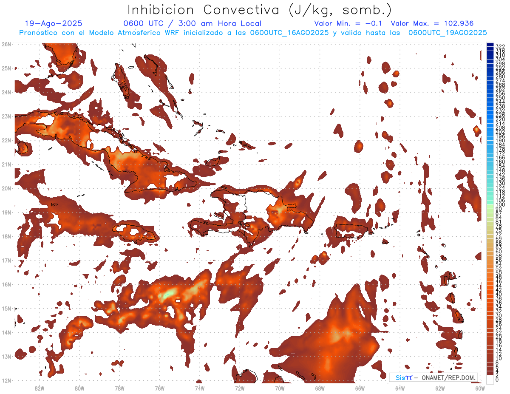
Task: Click the '25N' latitude label
Action: [x=6, y=68]
